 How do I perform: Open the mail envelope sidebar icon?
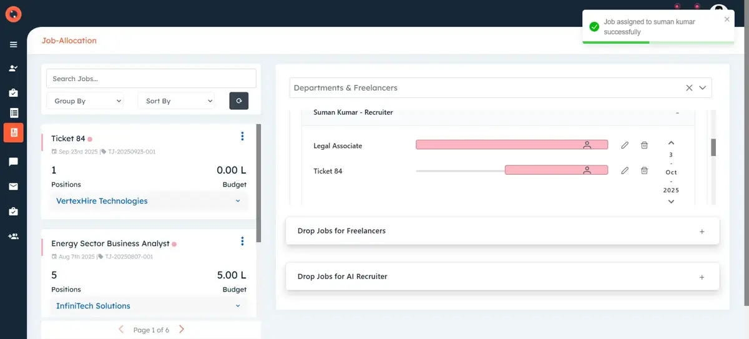point(13,187)
